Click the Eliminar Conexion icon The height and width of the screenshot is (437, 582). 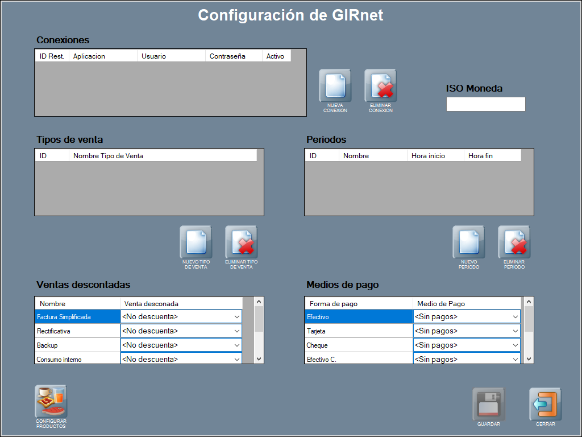[x=380, y=86]
